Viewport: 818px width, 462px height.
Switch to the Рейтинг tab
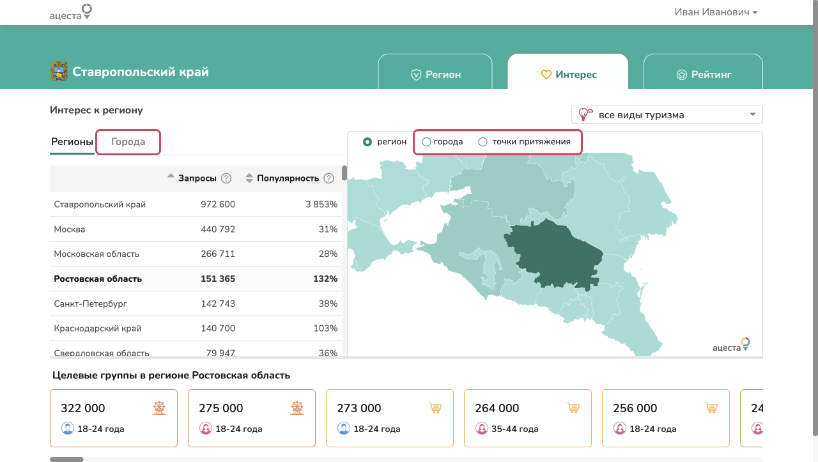[x=703, y=74]
